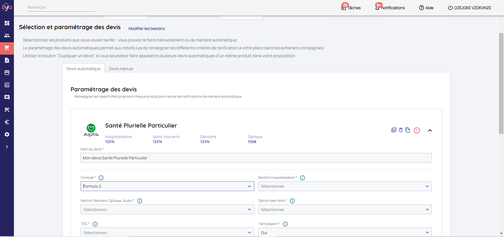Click the PDF documents icon on quote
This screenshot has width=504, height=237.
393,130
